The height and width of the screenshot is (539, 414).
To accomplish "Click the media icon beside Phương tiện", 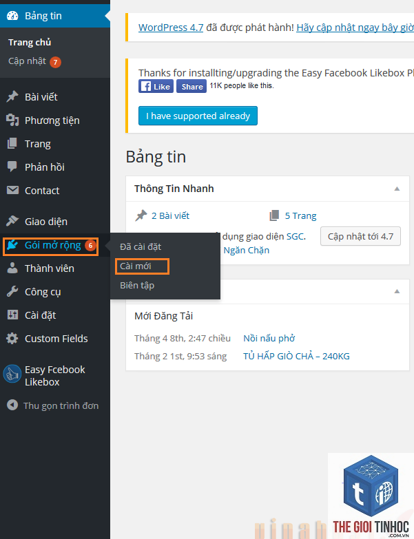I will click(12, 120).
